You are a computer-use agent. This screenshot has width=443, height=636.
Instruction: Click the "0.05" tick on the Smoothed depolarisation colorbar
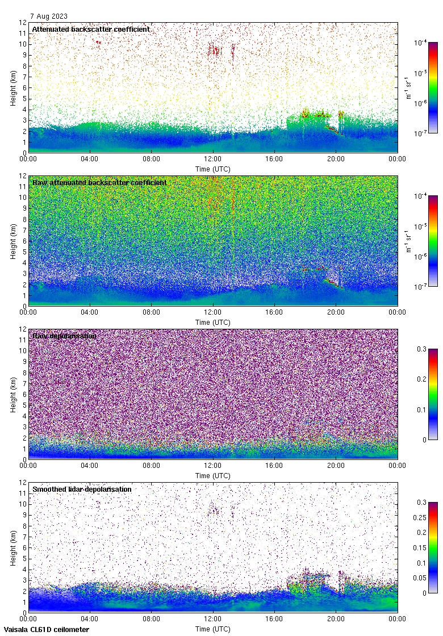pos(420,578)
